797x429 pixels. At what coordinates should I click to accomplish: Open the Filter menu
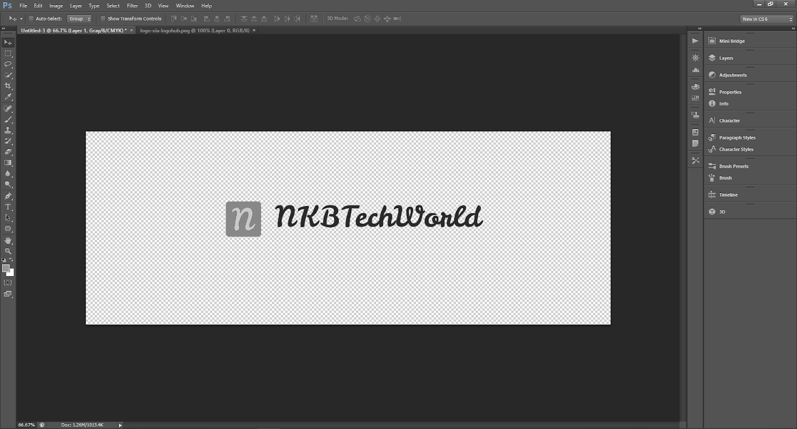133,5
